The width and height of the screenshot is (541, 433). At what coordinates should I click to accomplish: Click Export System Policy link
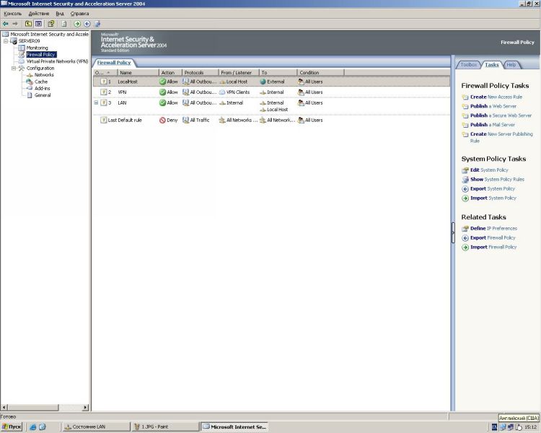pos(493,189)
